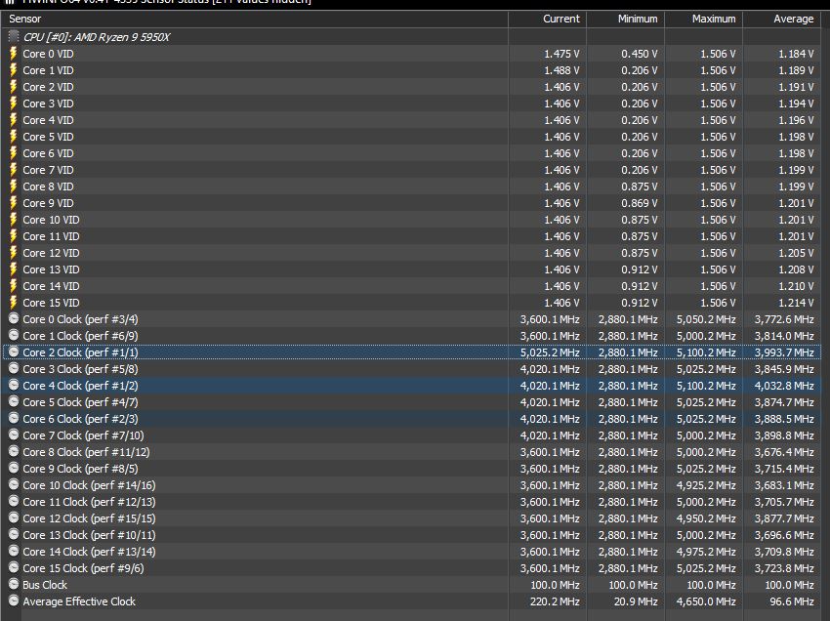The width and height of the screenshot is (830, 621).
Task: Click the 3,993.7 MHz average of Core 2 Clock
Action: point(784,352)
